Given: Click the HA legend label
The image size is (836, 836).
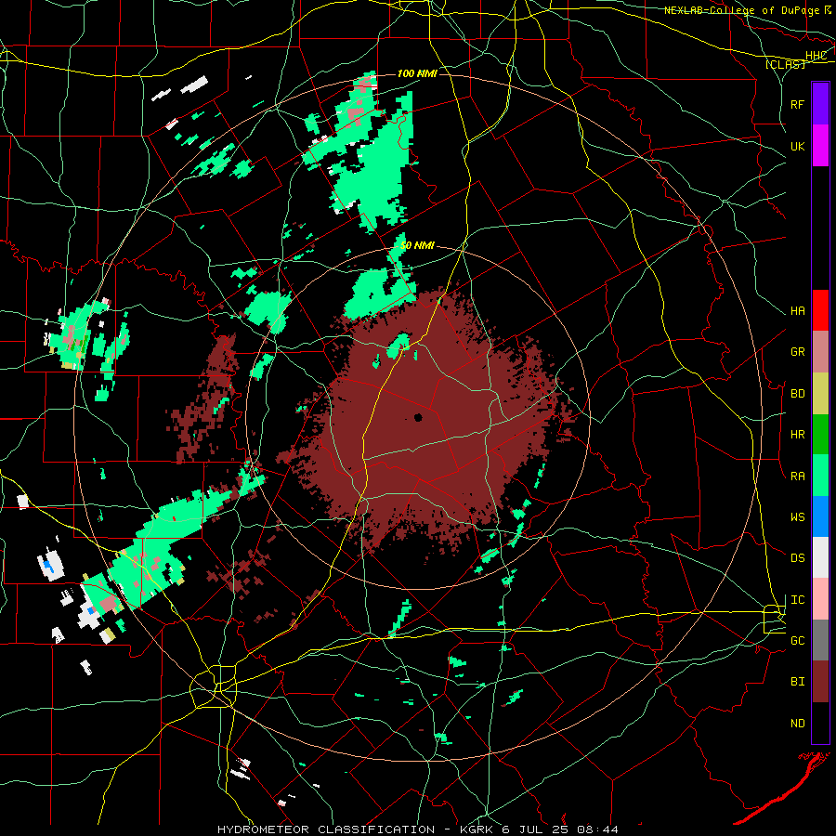Looking at the screenshot, I should click(x=797, y=311).
